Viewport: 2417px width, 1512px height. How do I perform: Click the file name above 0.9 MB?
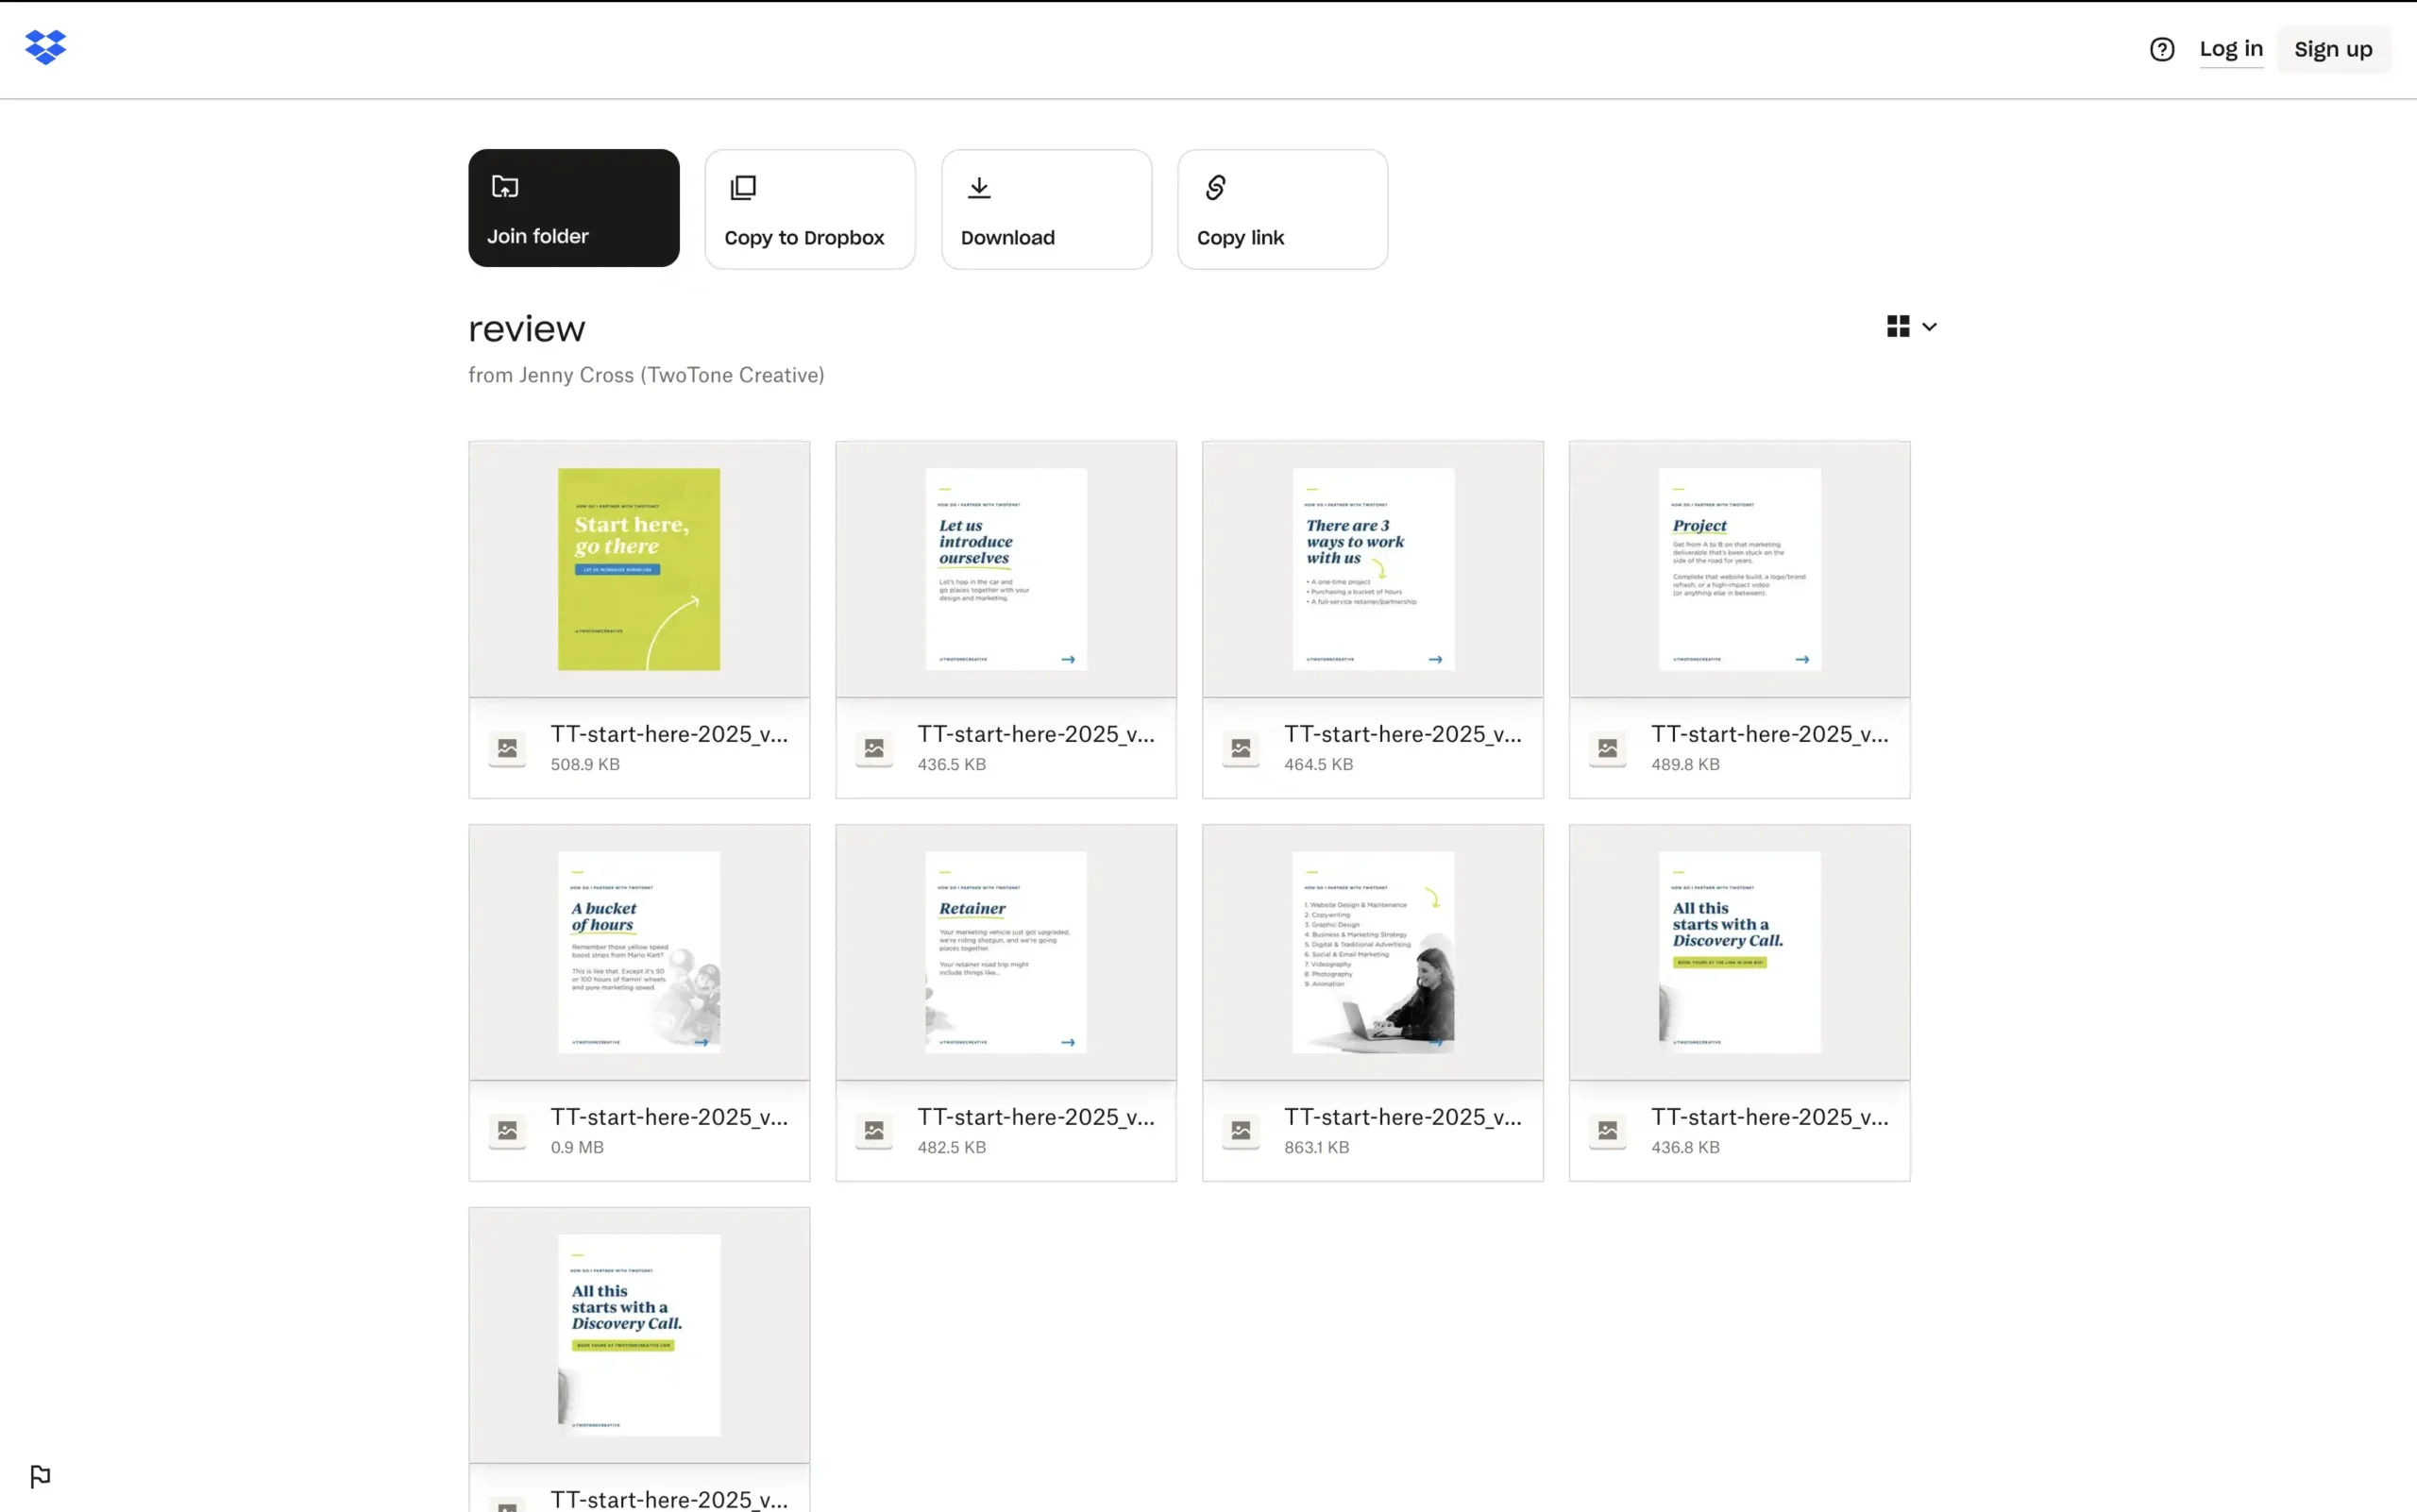669,1117
